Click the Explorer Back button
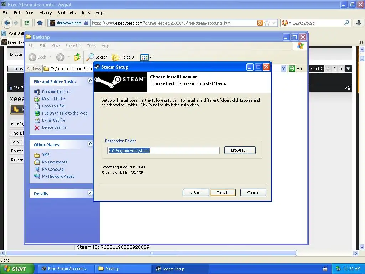The width and height of the screenshot is (365, 274). (x=38, y=57)
